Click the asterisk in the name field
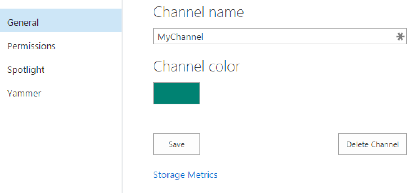The height and width of the screenshot is (193, 415). (400, 37)
